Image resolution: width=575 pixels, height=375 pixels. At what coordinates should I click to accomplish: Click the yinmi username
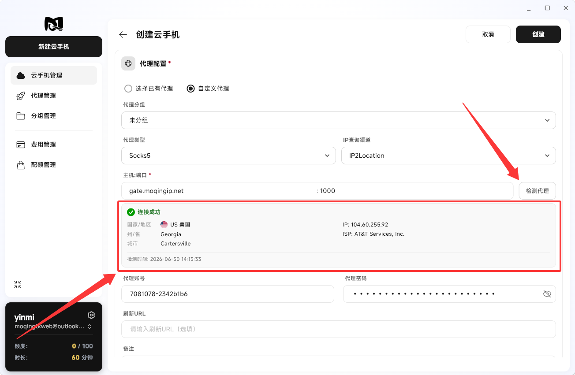click(24, 318)
